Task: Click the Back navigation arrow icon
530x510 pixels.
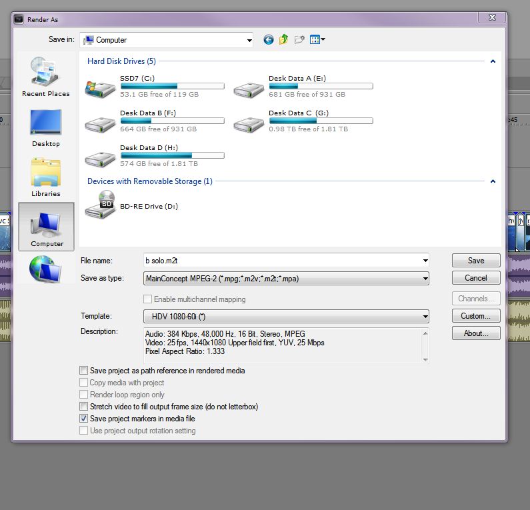Action: [269, 40]
